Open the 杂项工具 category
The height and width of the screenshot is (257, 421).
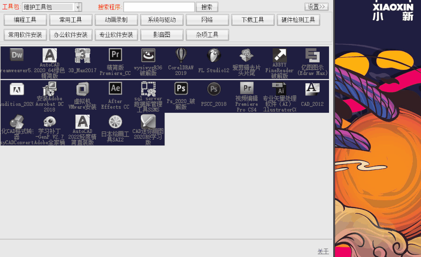pos(207,35)
